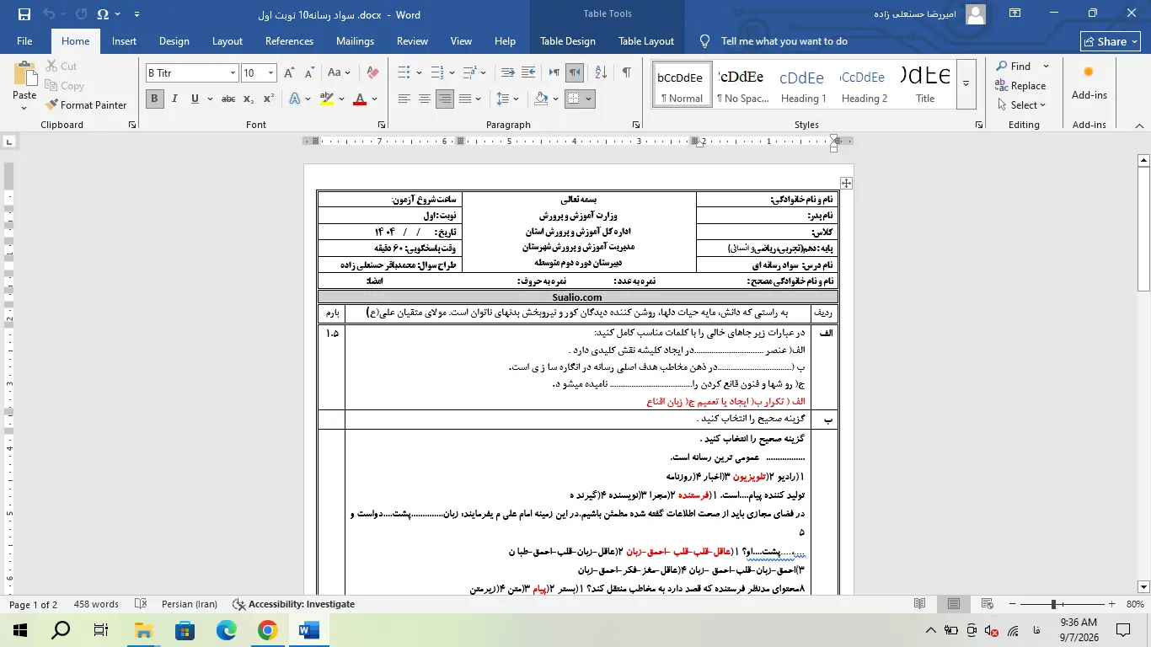
Task: Switch to Read Mode view in status bar
Action: [x=920, y=604]
